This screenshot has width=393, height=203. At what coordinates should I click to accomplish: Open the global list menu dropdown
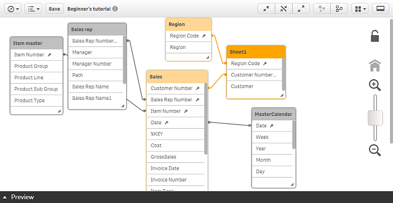point(33,9)
